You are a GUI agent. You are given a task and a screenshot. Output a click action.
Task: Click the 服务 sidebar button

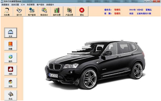tap(11, 58)
